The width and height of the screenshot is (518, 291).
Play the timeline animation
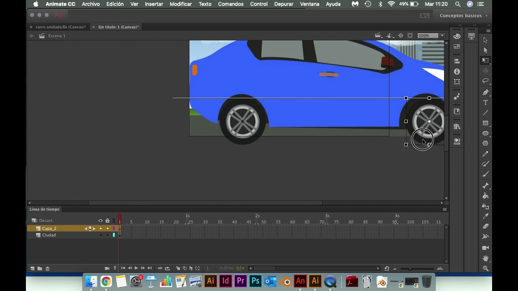(136, 268)
